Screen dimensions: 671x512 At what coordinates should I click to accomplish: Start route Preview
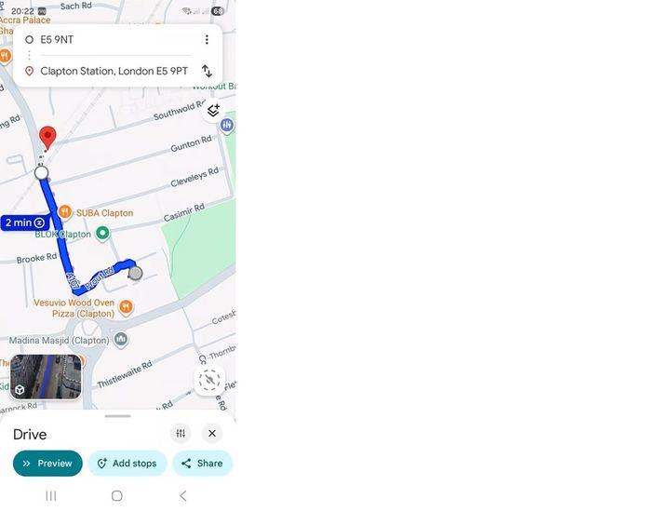coord(47,464)
